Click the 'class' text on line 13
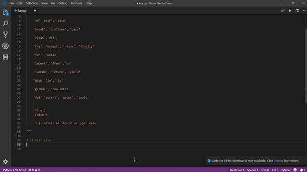The image size is (307, 172). (39, 38)
